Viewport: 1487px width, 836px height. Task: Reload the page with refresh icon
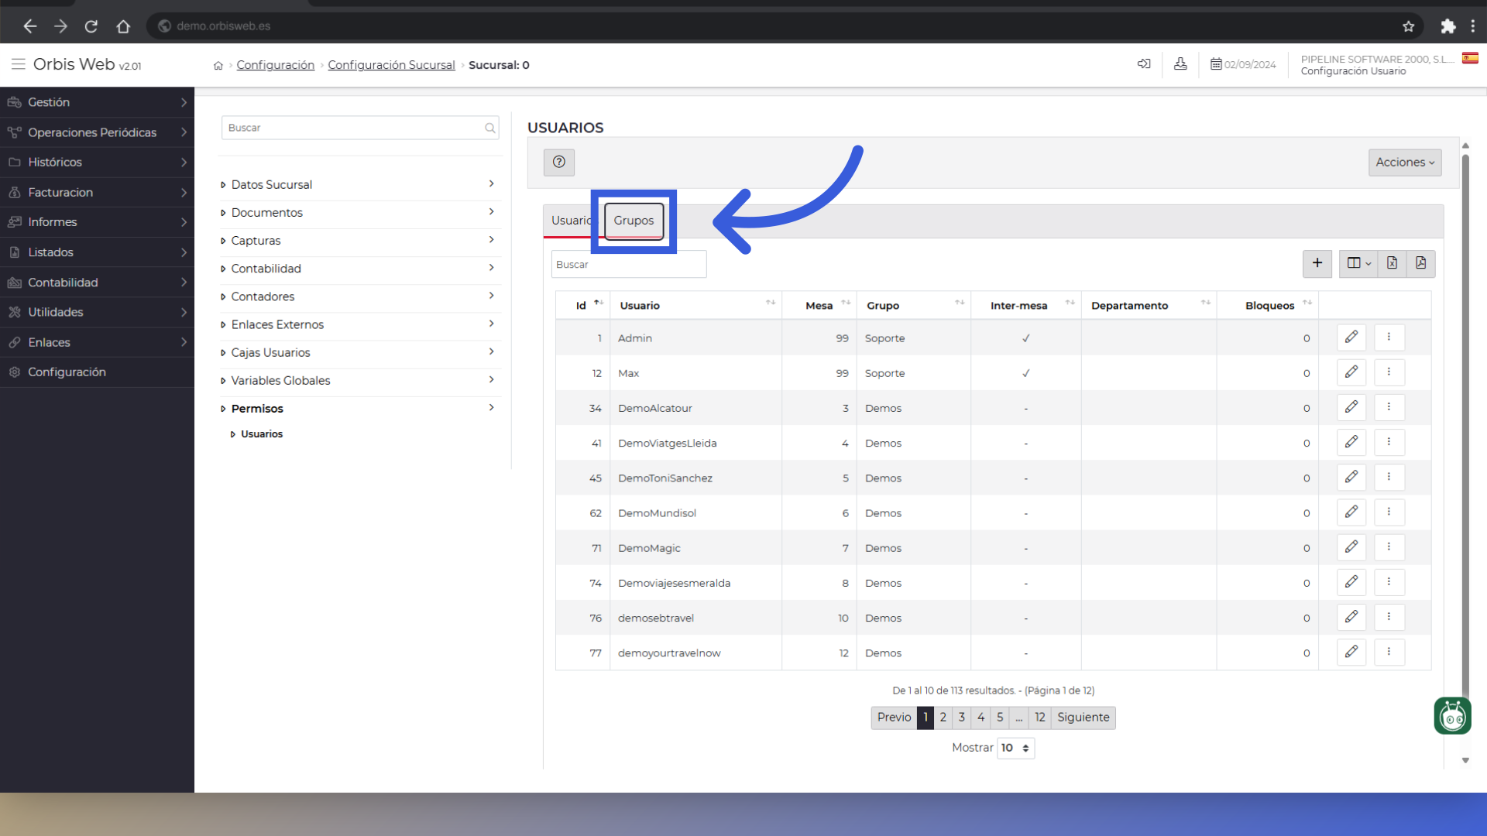91,26
